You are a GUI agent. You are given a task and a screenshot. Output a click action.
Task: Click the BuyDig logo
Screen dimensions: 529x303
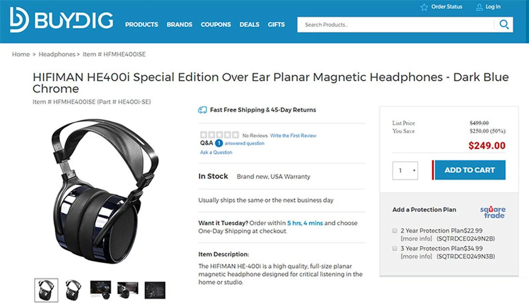[61, 20]
